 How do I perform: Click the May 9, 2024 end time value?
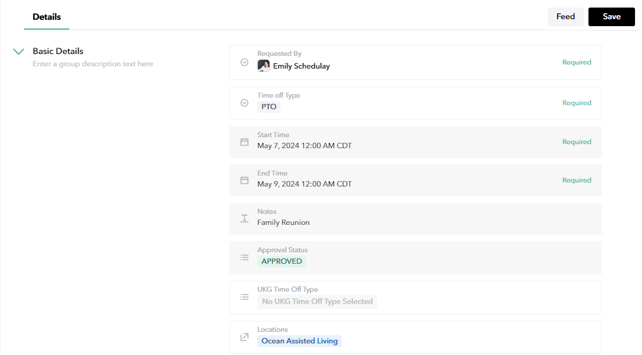[x=304, y=184]
